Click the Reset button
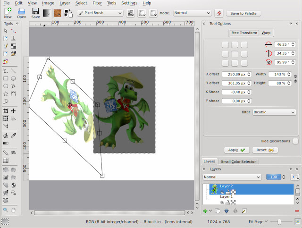This screenshot has height=228, width=302. point(265,150)
